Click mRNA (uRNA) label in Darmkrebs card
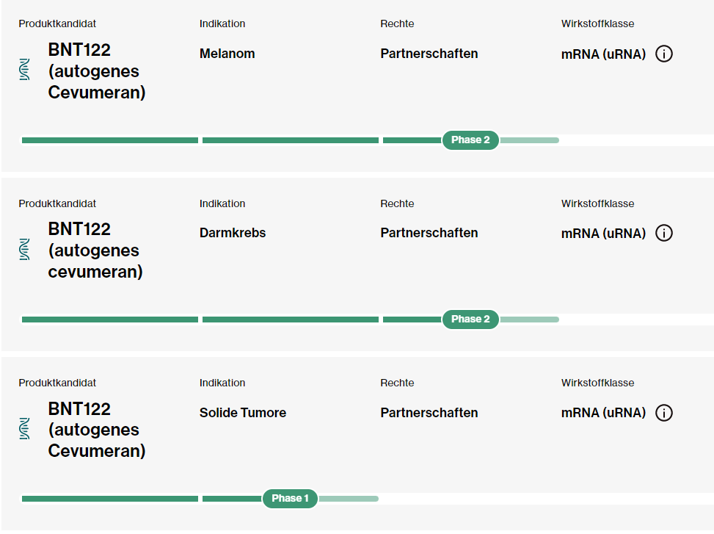The image size is (714, 534). (603, 234)
